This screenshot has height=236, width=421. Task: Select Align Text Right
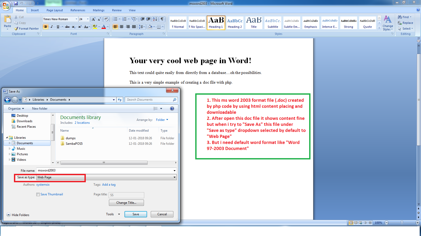pyautogui.click(x=128, y=27)
